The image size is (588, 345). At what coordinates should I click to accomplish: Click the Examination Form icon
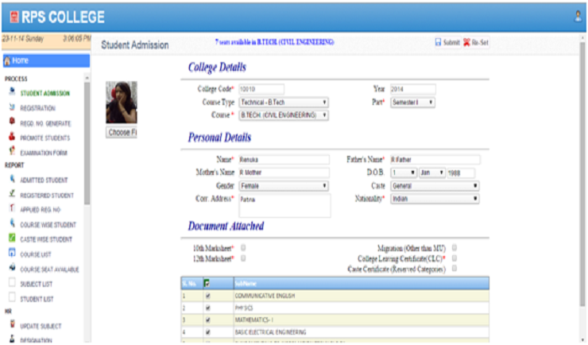pos(11,150)
